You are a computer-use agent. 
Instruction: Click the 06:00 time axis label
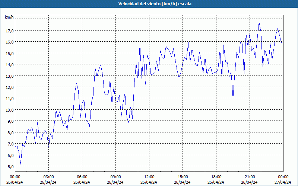82,177
